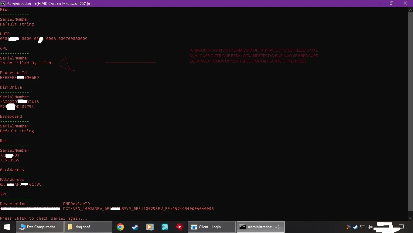Click the disk serial ending DD101754
Viewport: 413px width, 233px height.
[17, 107]
